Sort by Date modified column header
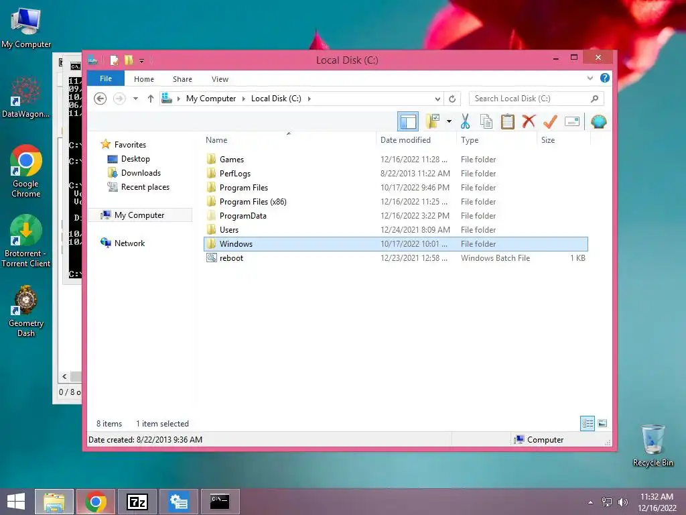This screenshot has height=515, width=686. pos(415,139)
